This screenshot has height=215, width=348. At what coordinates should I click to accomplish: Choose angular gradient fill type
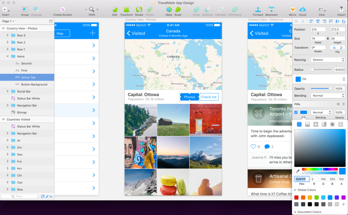point(324,124)
